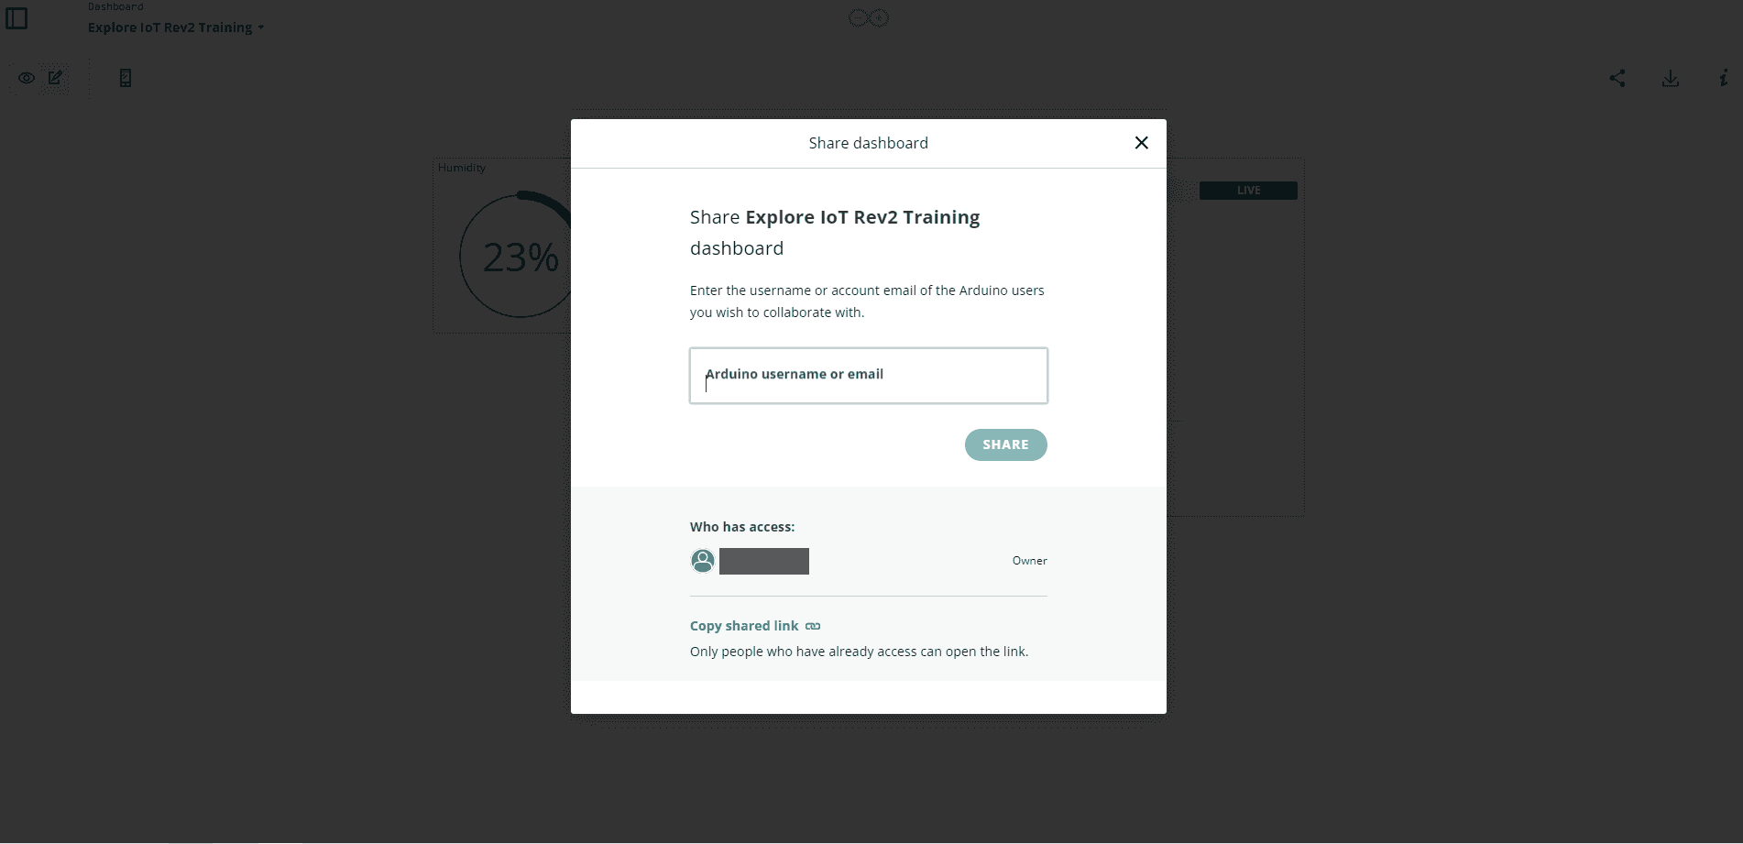Open the mobile layout icon
The width and height of the screenshot is (1743, 844).
tap(126, 78)
